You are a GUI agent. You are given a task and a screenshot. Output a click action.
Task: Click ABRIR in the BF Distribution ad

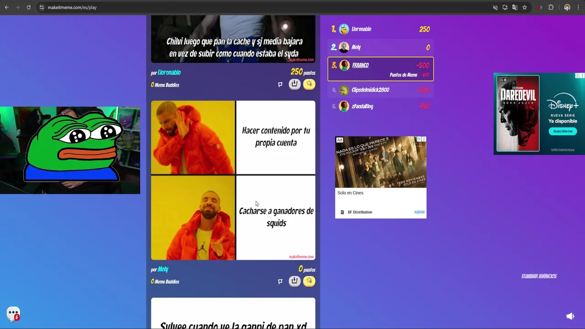420,212
